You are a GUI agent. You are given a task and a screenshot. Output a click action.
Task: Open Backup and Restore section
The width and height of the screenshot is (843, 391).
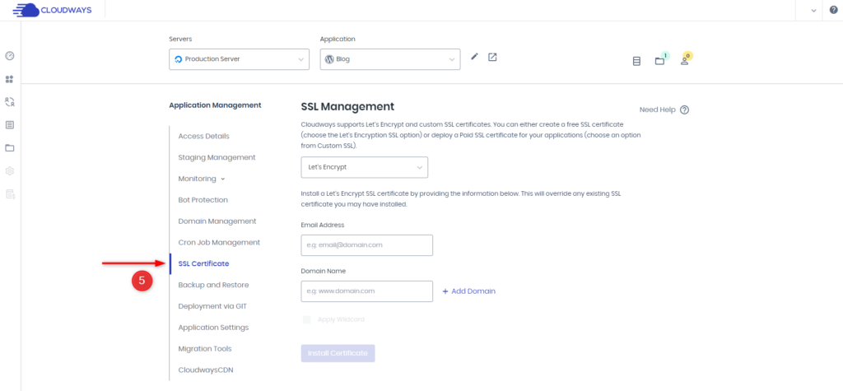213,285
